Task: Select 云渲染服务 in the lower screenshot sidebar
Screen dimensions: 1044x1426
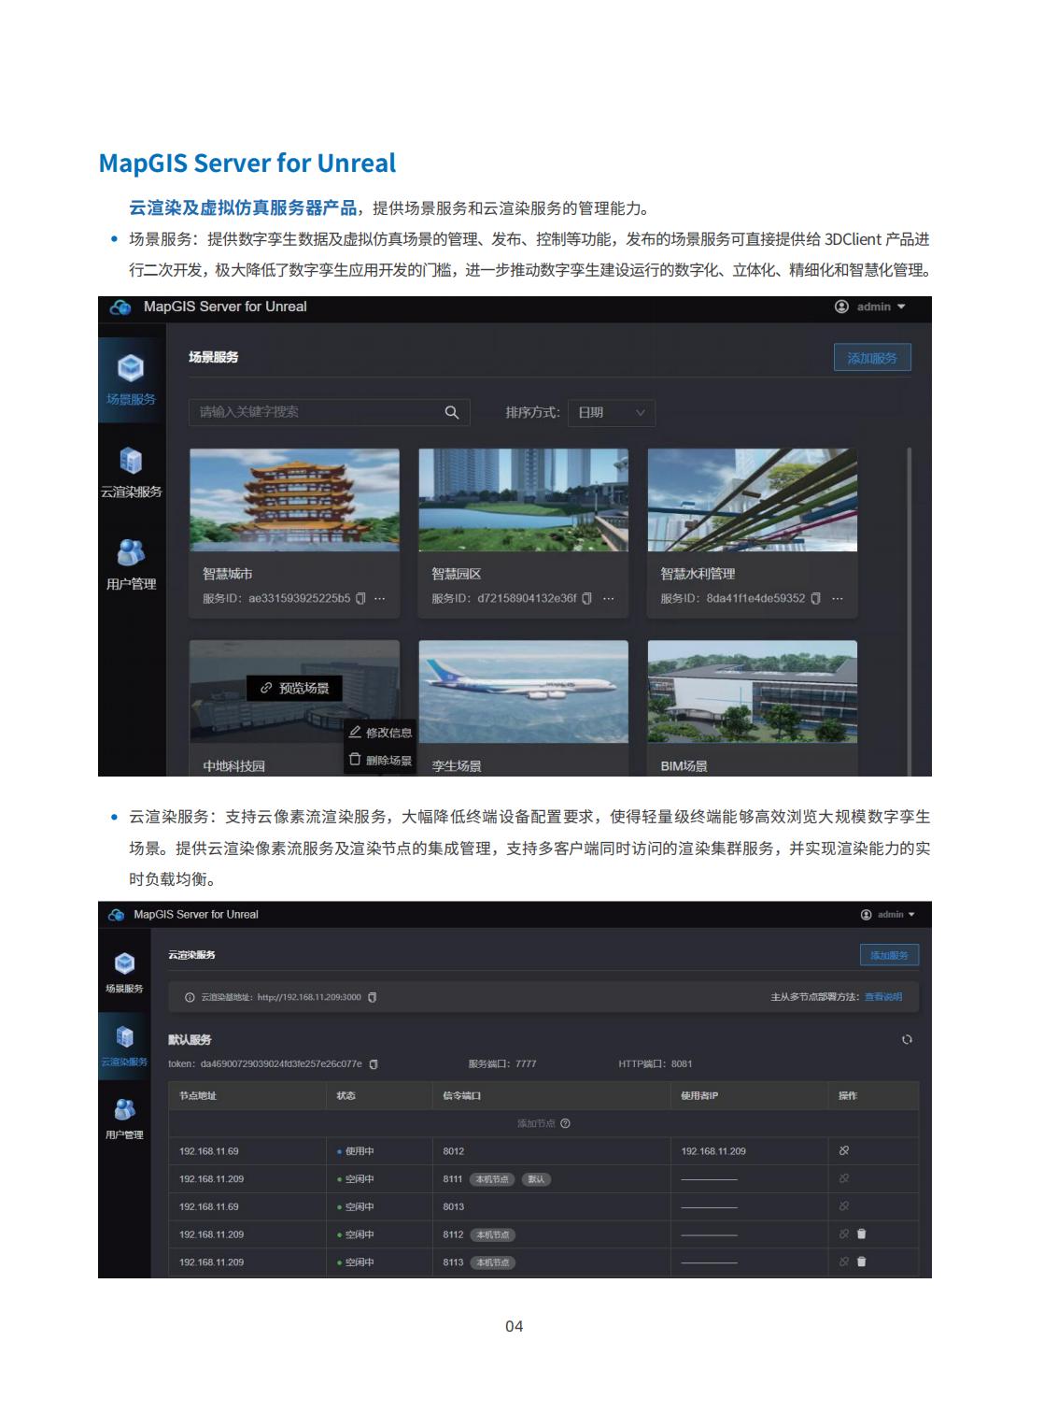Action: [124, 1047]
